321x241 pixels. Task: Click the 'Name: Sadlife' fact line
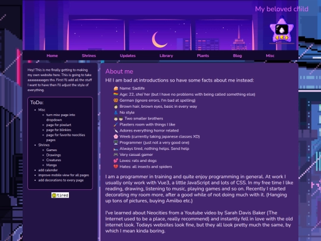[132, 88]
